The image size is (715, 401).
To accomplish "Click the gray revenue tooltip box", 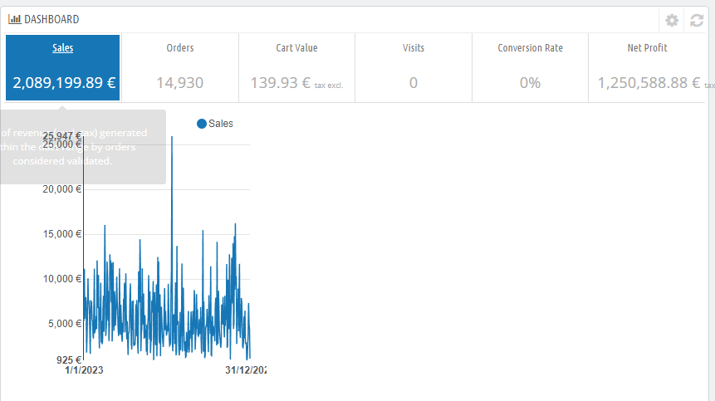I will [82, 147].
